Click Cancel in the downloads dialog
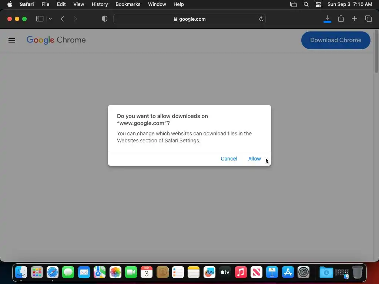The image size is (379, 284). (229, 159)
